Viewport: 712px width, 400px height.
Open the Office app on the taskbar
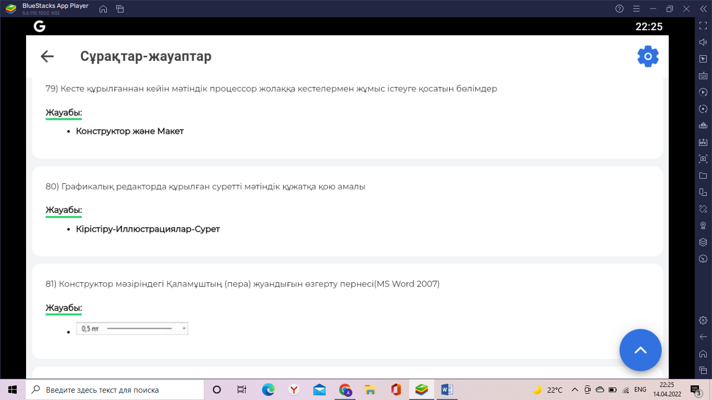click(396, 390)
